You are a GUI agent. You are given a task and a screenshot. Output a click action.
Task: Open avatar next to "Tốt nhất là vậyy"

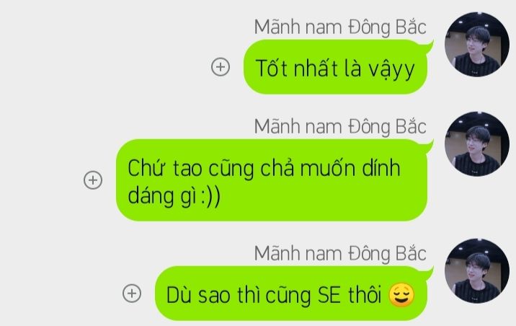(x=477, y=45)
